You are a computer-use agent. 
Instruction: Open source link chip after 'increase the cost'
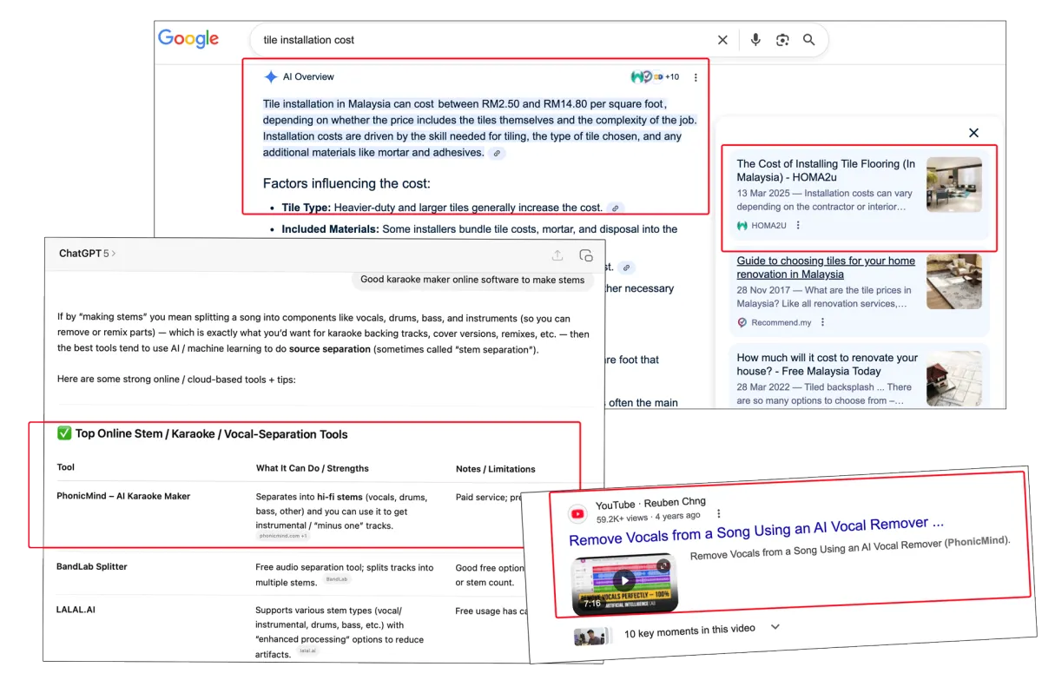point(615,208)
